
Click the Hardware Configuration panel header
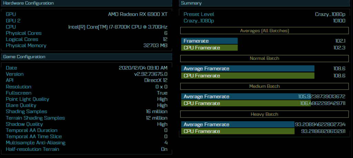pos(86,3)
